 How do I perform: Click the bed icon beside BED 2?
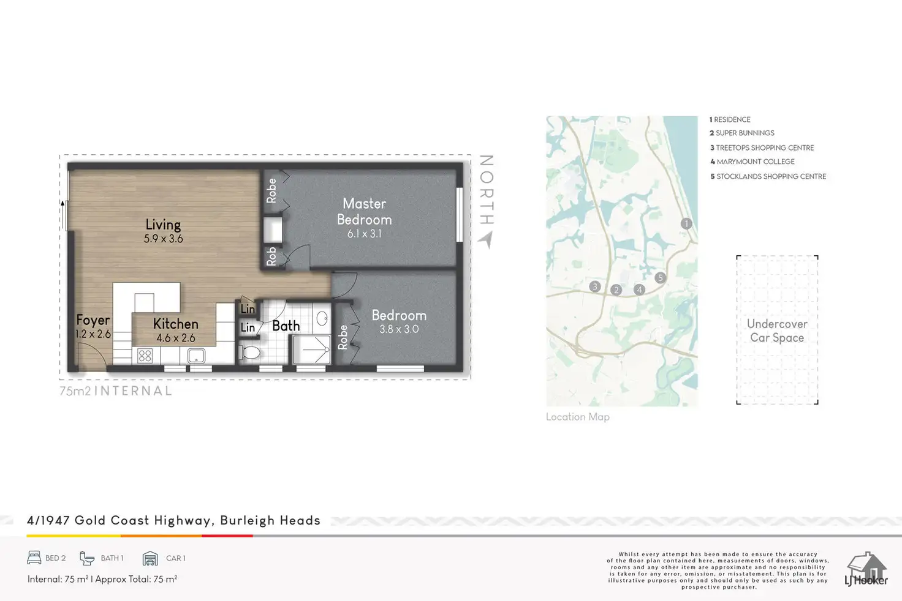pyautogui.click(x=34, y=558)
